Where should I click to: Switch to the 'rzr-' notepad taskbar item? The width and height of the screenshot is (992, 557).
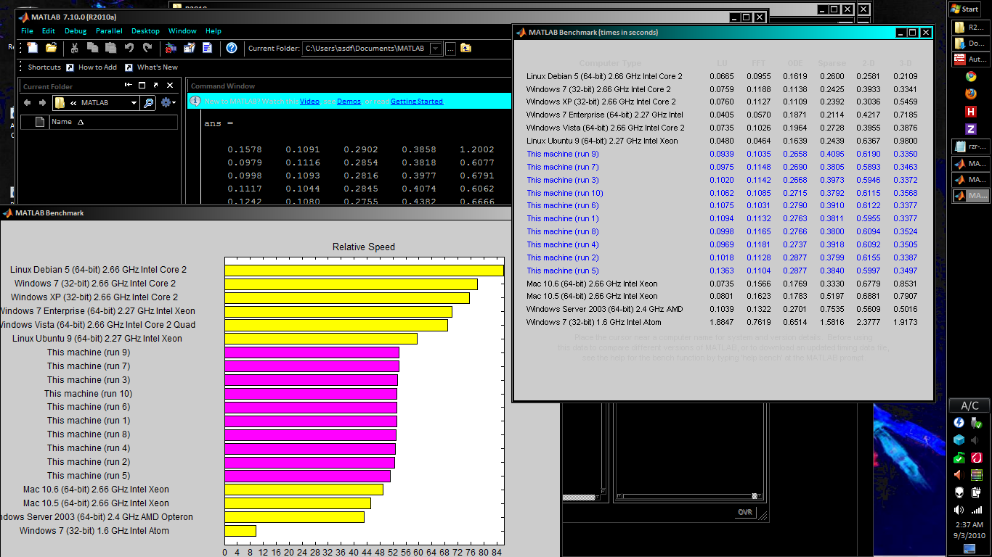tap(970, 147)
